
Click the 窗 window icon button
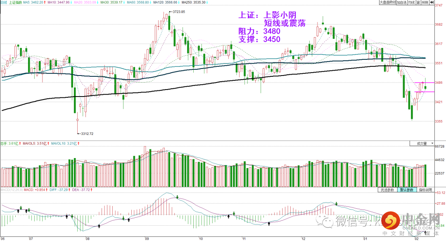(x=418, y=2)
